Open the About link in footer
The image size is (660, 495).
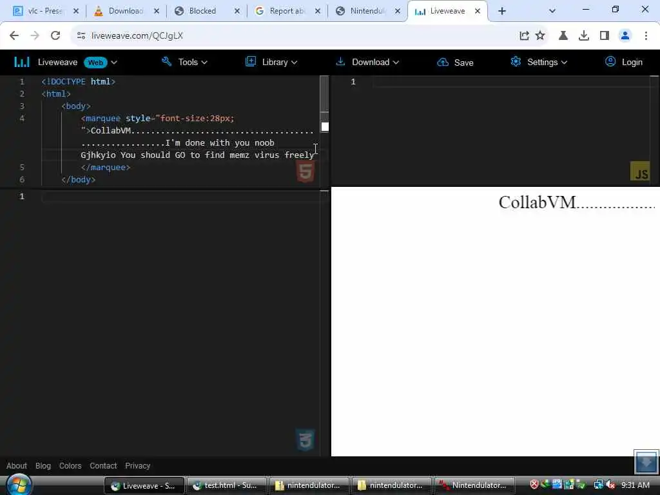coord(16,465)
